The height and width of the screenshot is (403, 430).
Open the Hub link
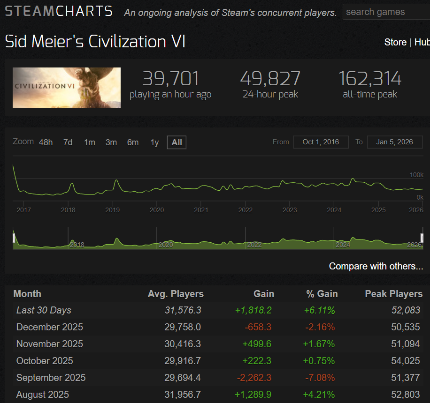(422, 42)
